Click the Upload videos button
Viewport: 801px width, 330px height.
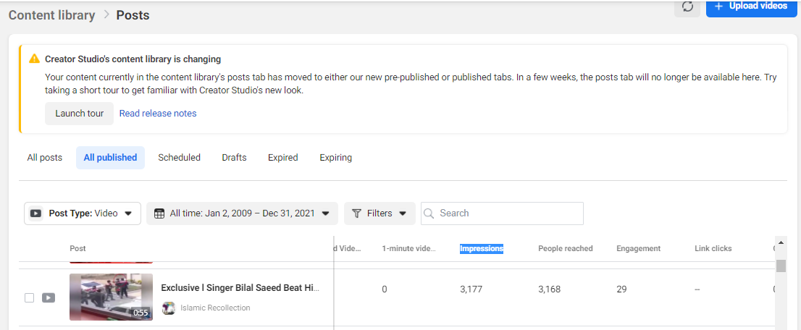753,7
